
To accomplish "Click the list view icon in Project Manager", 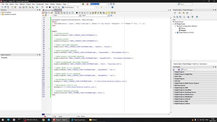I will pyautogui.click(x=184, y=17).
